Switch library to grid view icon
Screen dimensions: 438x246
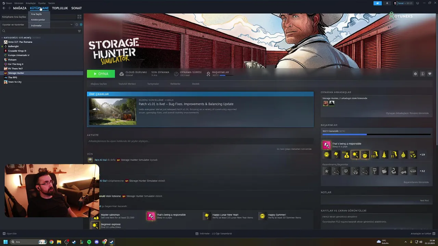(79, 16)
